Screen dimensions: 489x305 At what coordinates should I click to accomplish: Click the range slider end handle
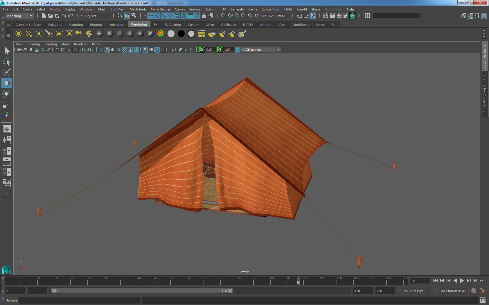click(x=230, y=291)
